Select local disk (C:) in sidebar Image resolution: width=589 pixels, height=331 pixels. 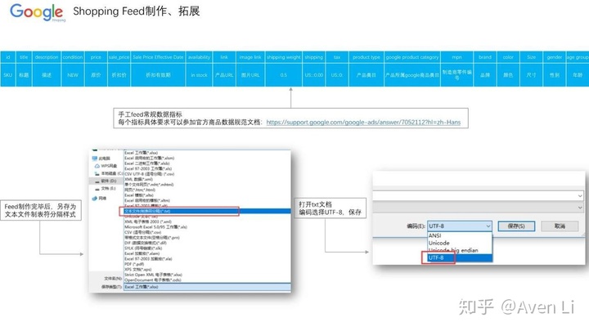pos(109,174)
